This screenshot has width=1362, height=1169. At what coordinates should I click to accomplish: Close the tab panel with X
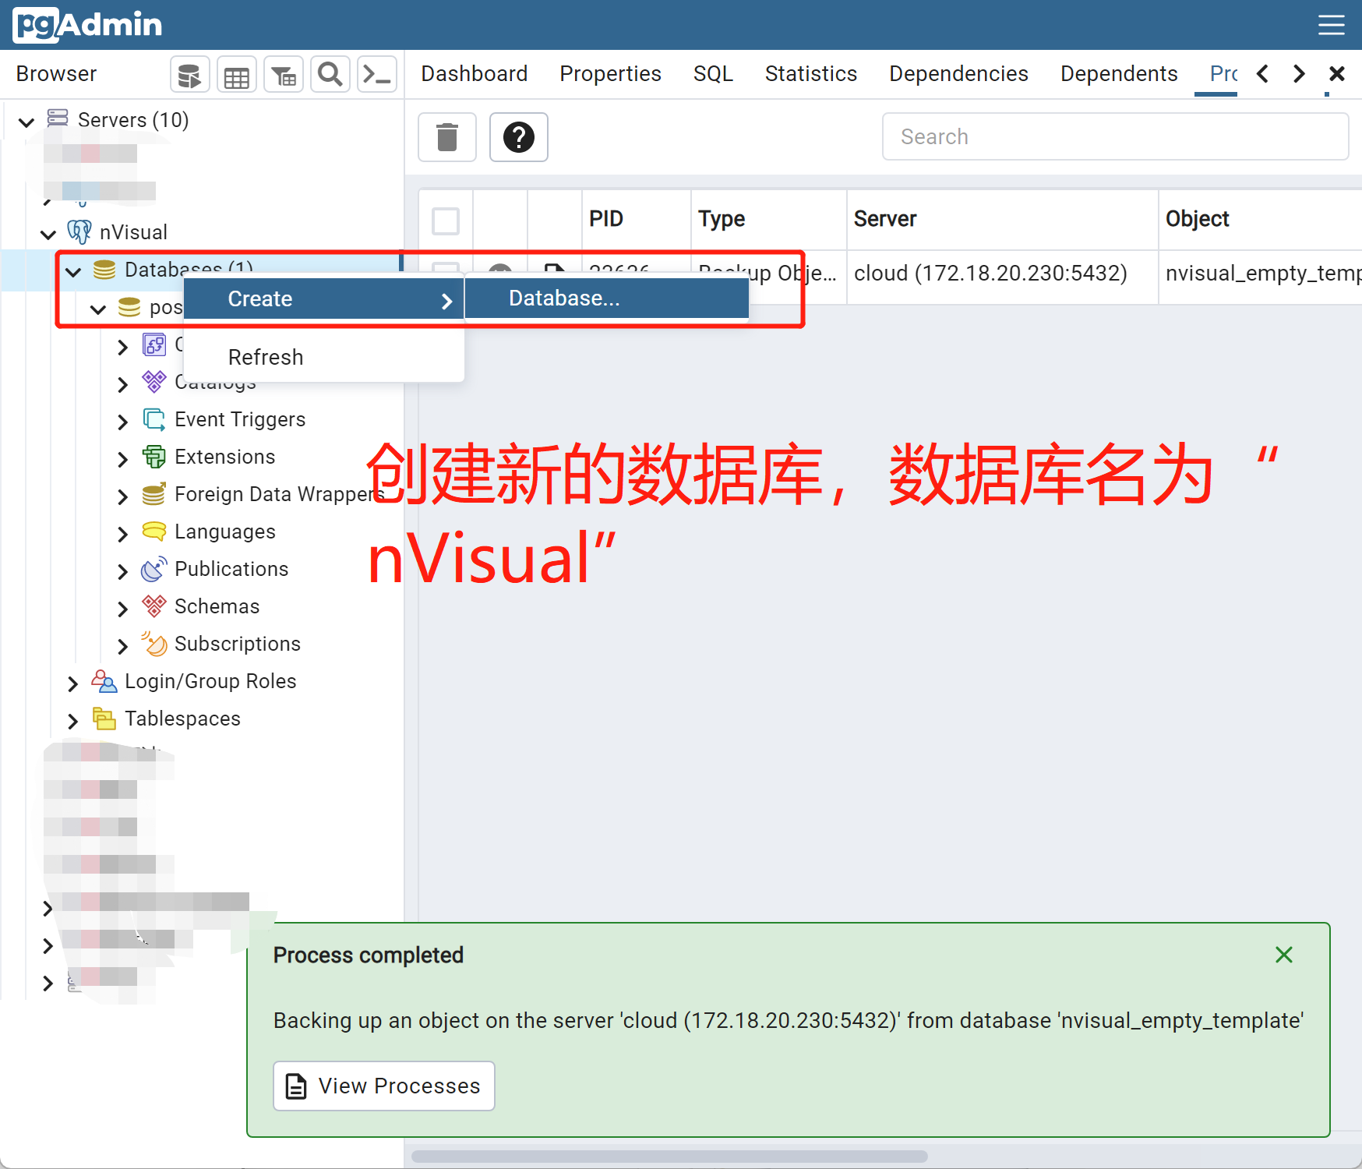pos(1337,74)
